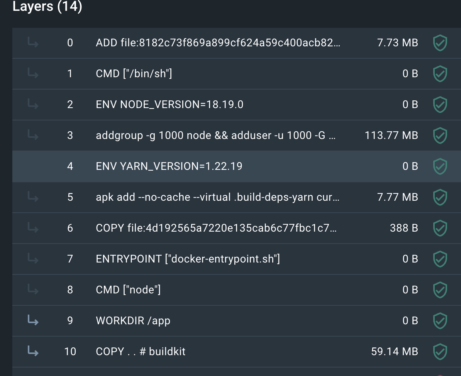This screenshot has width=461, height=376.
Task: Click the arrow icon beside ENTRYPOINT layer
Action: (33, 258)
